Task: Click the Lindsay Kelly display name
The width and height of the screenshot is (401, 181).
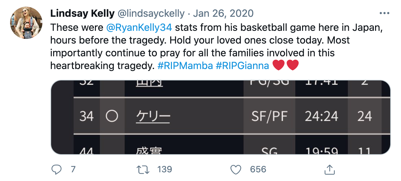Action: click(82, 14)
